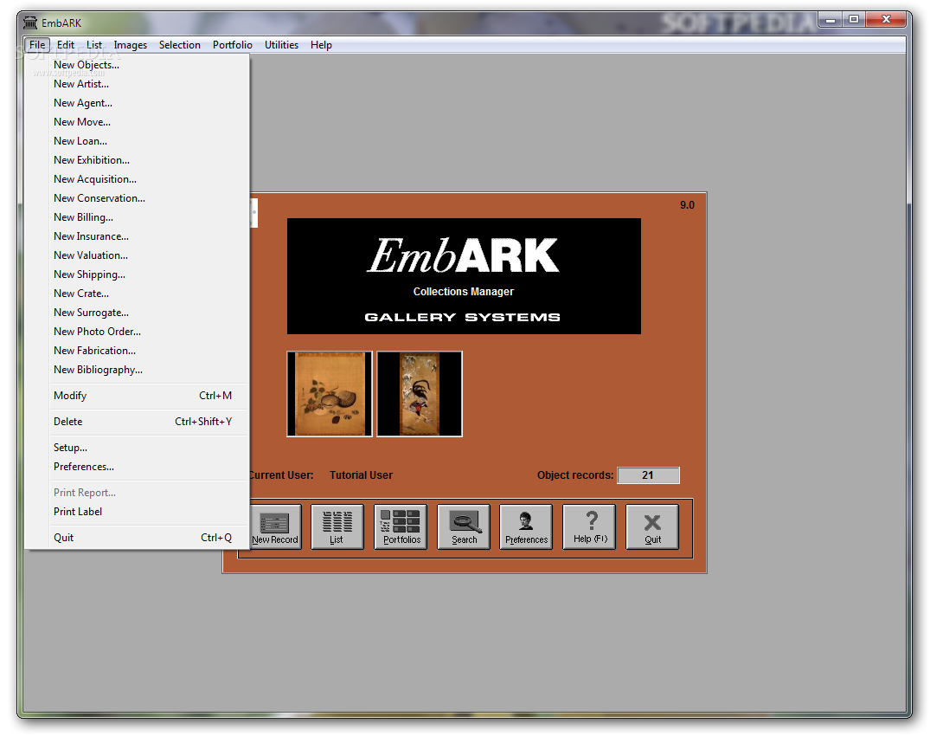Click the EmbARK Collections Manager logo banner
This screenshot has height=736, width=930.
click(464, 276)
